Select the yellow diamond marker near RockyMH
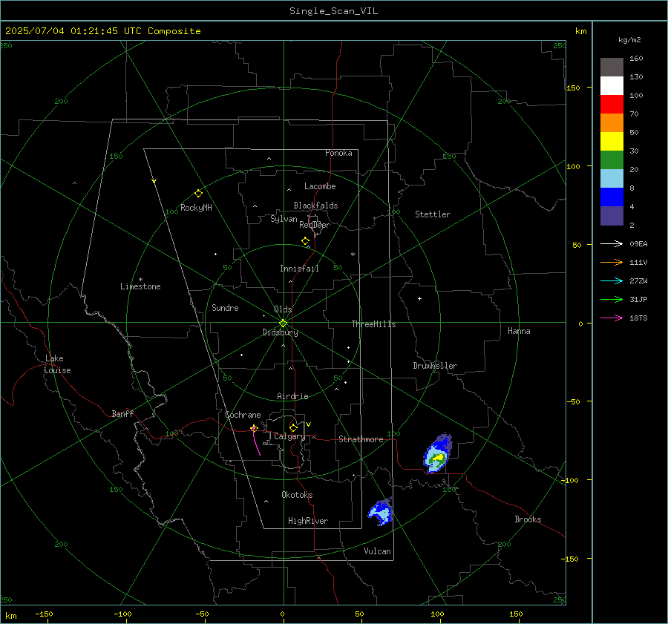The width and height of the screenshot is (668, 624). [x=198, y=194]
